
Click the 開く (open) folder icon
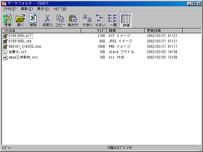click(21, 20)
